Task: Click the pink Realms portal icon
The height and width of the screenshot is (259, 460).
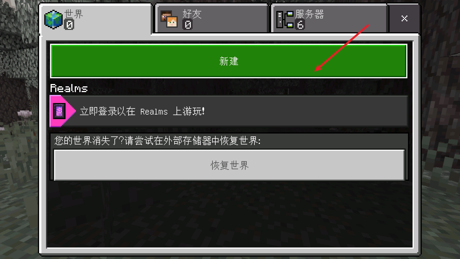Action: click(x=59, y=111)
